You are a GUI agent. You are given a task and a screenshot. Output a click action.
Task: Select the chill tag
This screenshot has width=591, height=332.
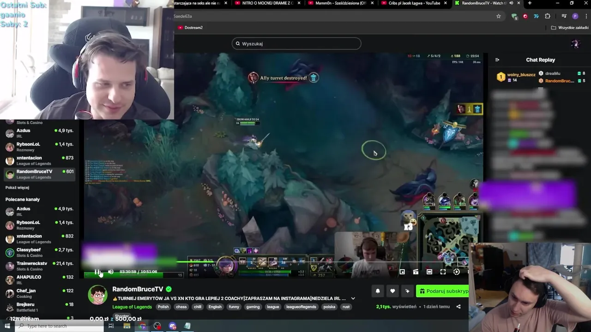tap(198, 307)
